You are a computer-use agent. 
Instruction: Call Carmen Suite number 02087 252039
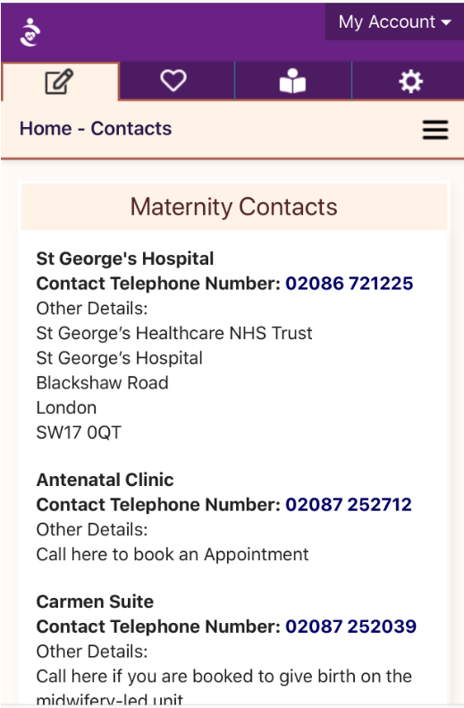[350, 627]
